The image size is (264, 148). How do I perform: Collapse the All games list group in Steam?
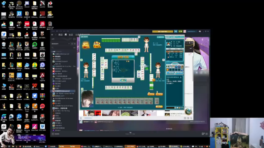tap(52, 52)
